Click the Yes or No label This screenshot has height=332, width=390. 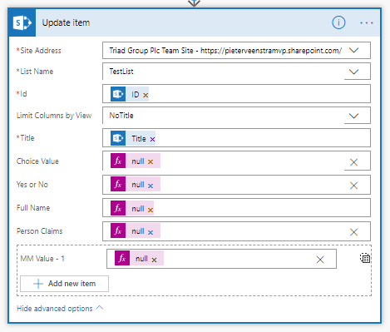(x=32, y=185)
